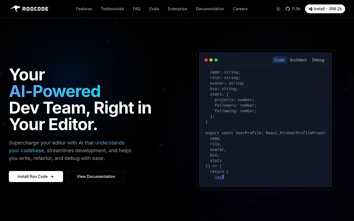Screen dimensions: 354x221
Task: Click the 11.9k GitHub star count
Action: pyautogui.click(x=296, y=9)
